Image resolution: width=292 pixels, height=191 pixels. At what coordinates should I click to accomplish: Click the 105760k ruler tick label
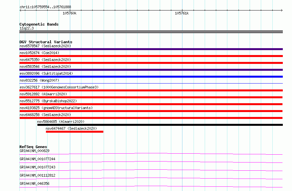point(70,13)
